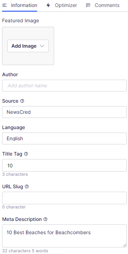Click the empty URL Slug field
Screen dimensions: 128x254
click(x=64, y=198)
